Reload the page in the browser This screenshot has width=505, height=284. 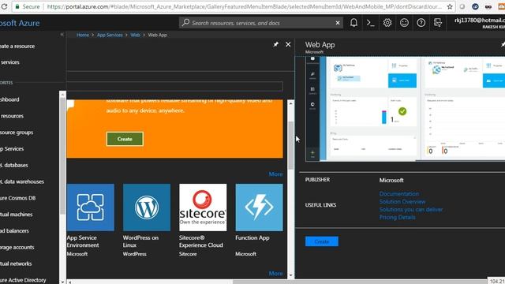(3, 6)
